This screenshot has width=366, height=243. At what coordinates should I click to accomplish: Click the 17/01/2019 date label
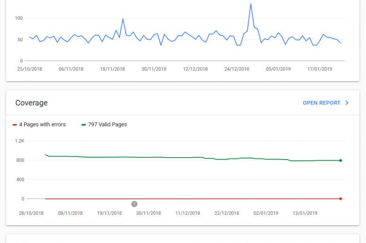[x=320, y=69]
